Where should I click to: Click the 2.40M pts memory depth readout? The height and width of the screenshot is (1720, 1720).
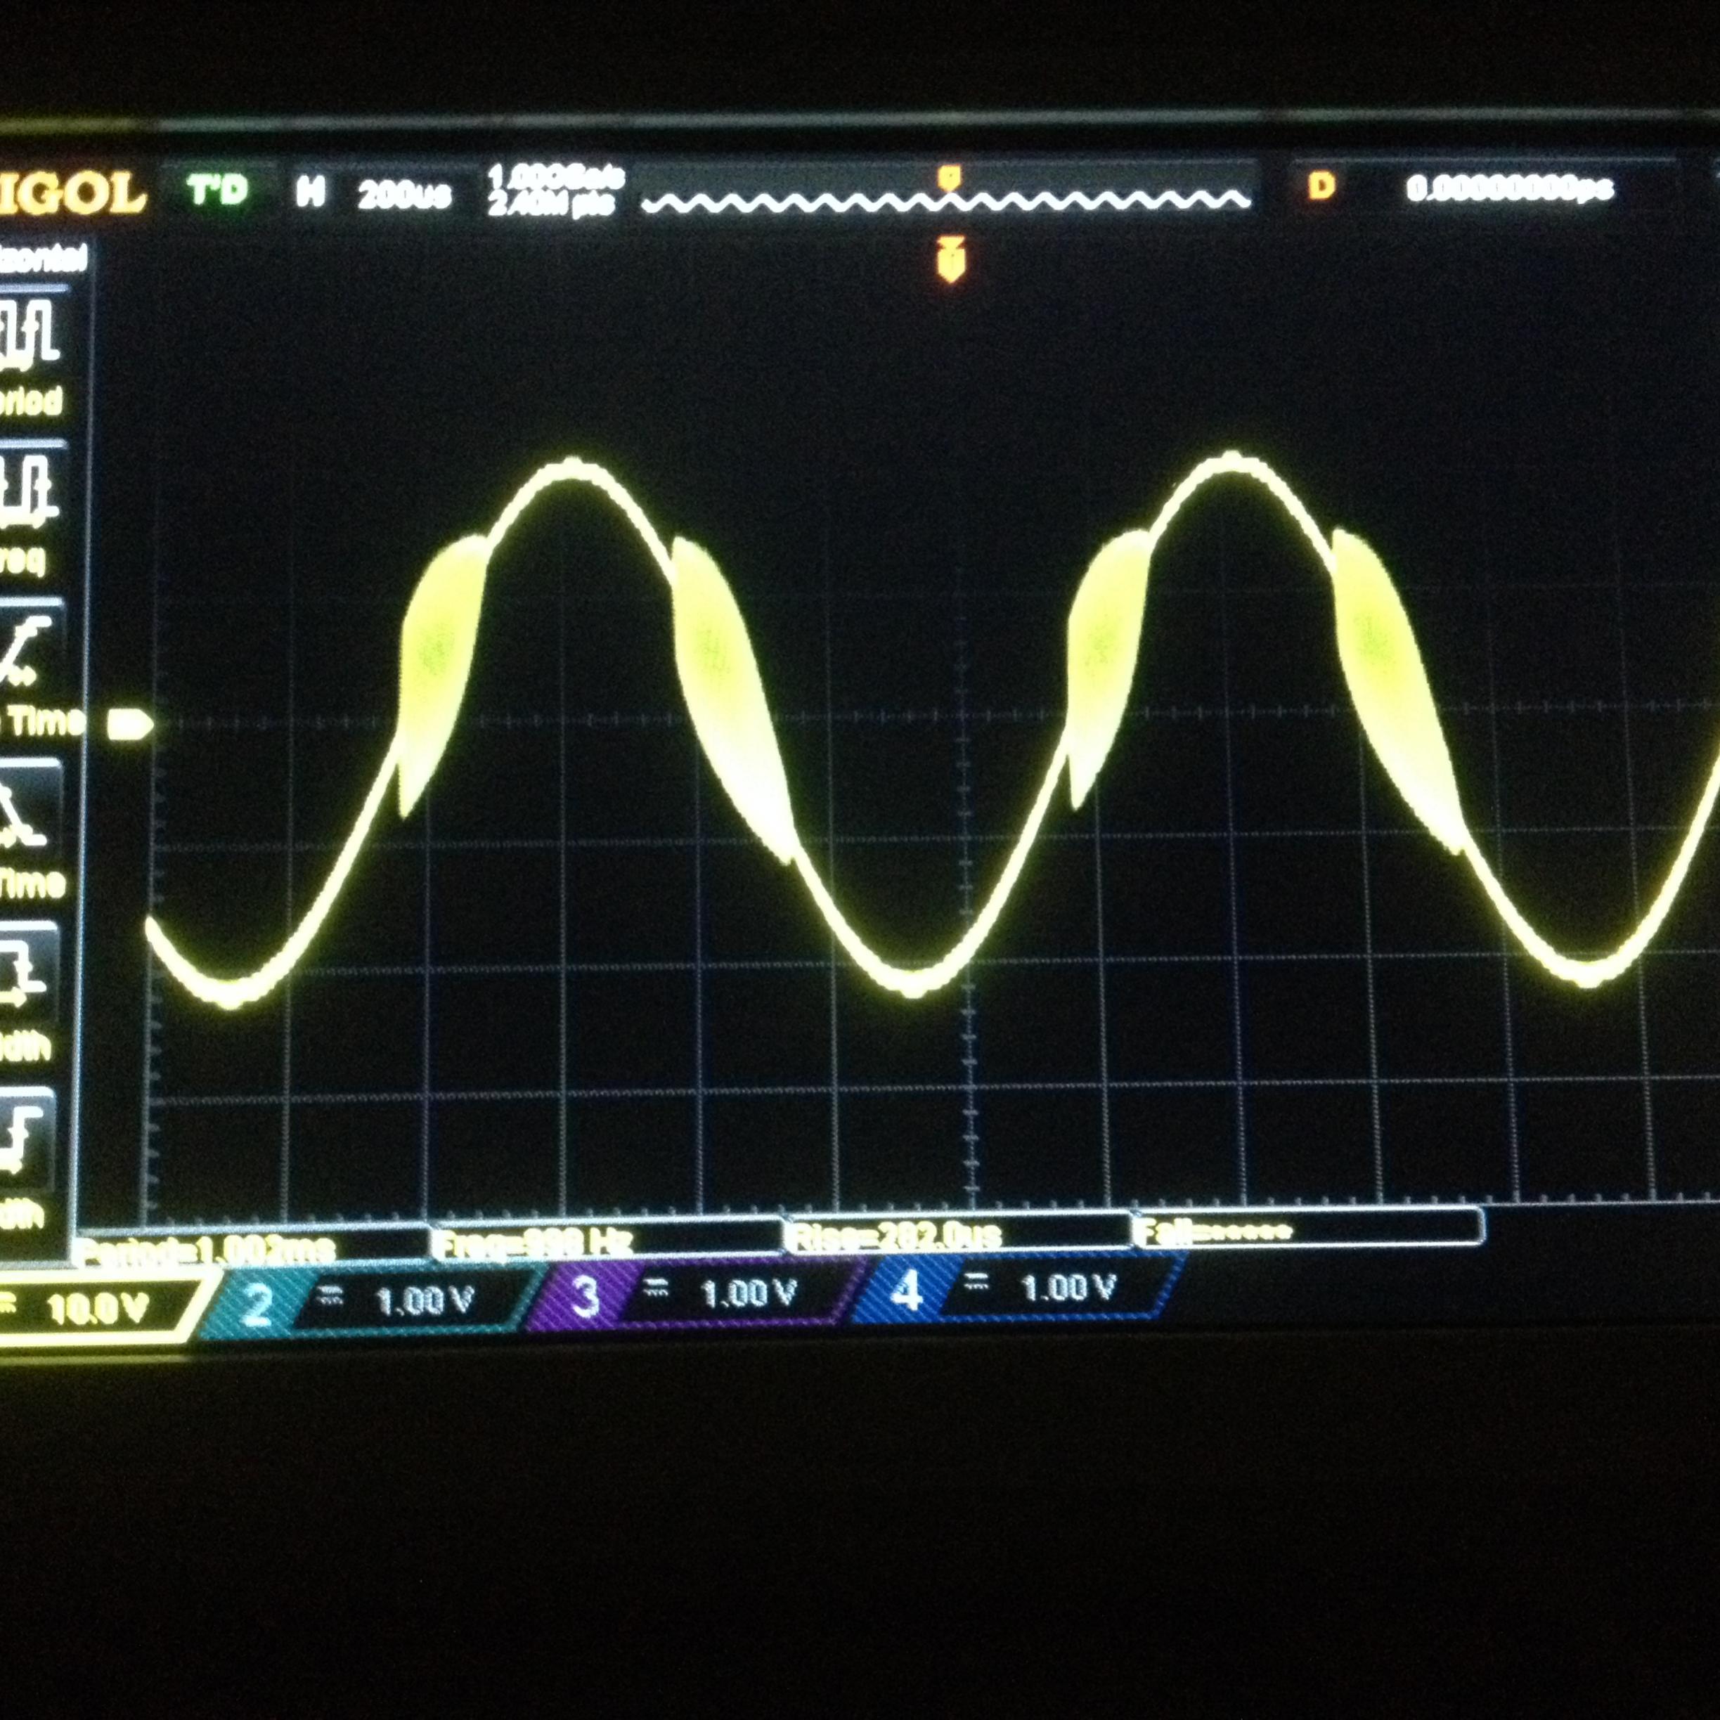point(552,205)
